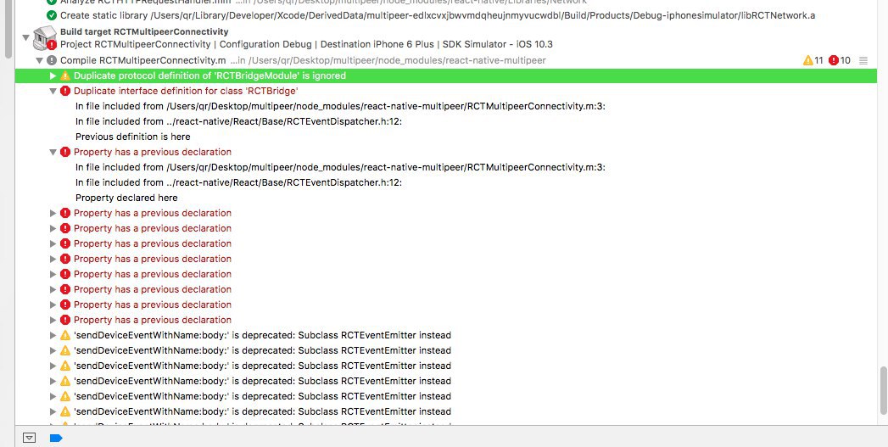Viewport: 888px width, 447px height.
Task: Click RCTMultipeerConnectivity.m:3 include line under Duplicate interface definition
Action: (340, 106)
